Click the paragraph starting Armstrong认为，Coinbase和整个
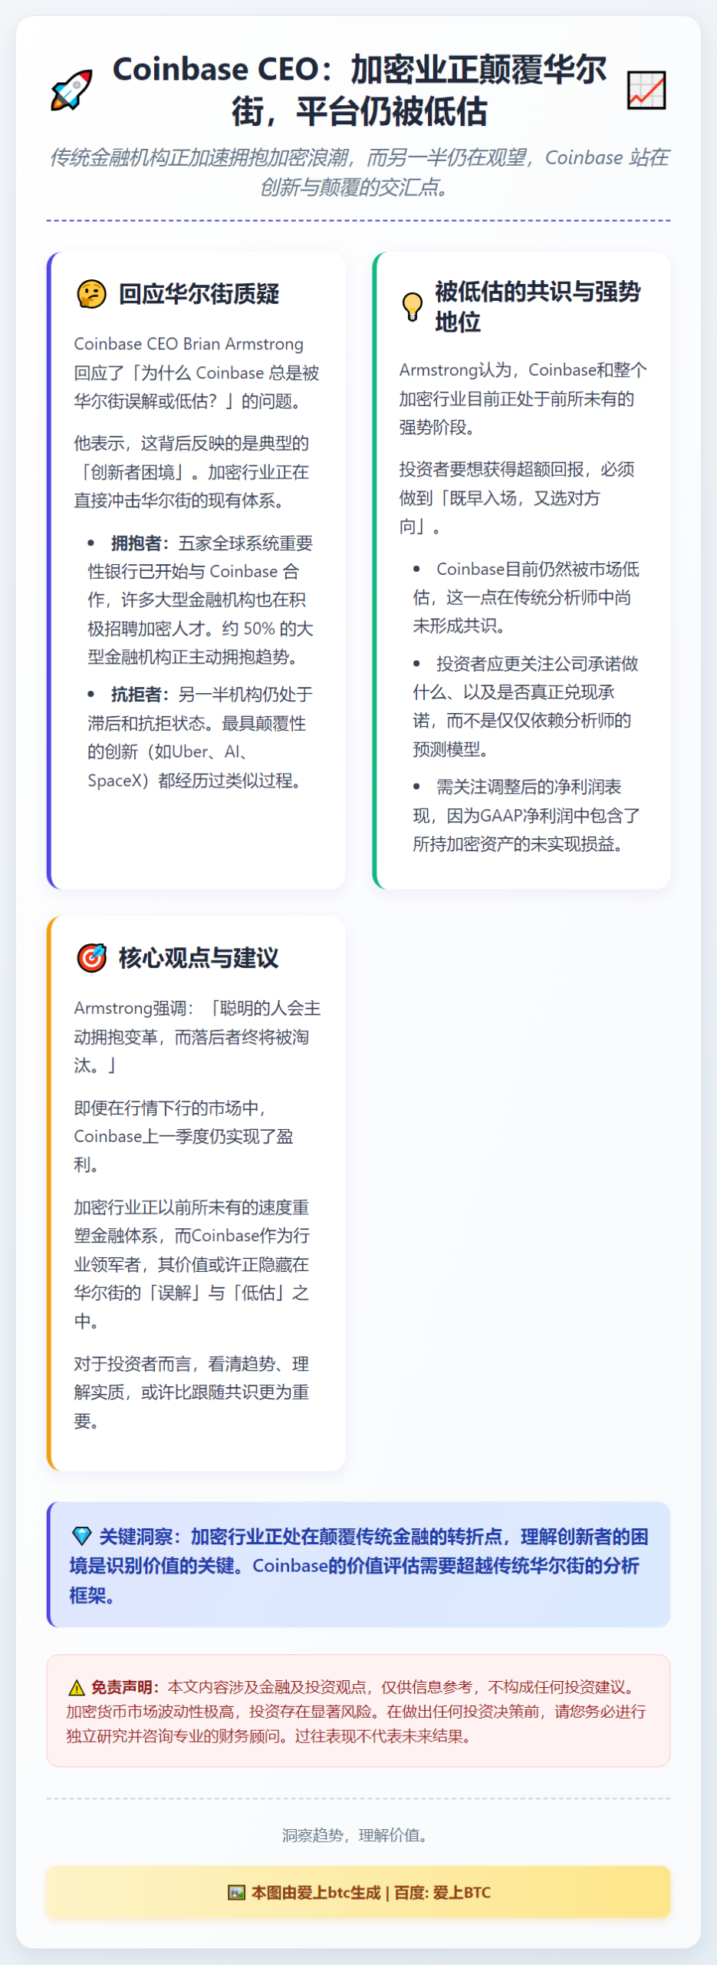The width and height of the screenshot is (717, 1965). point(524,398)
